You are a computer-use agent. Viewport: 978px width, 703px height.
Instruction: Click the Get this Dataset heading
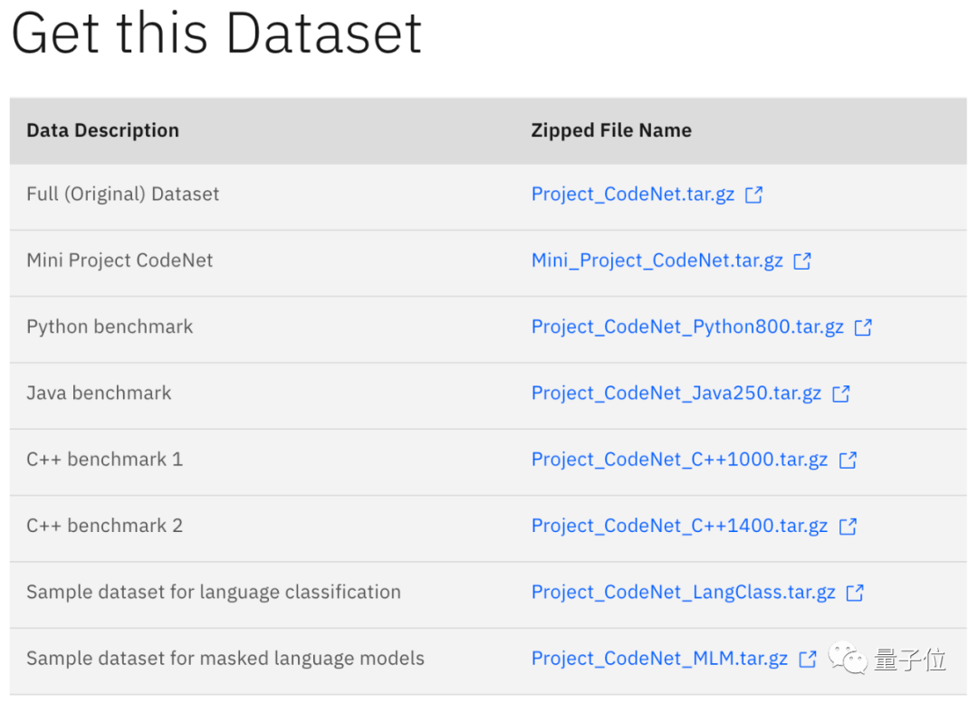[x=216, y=33]
